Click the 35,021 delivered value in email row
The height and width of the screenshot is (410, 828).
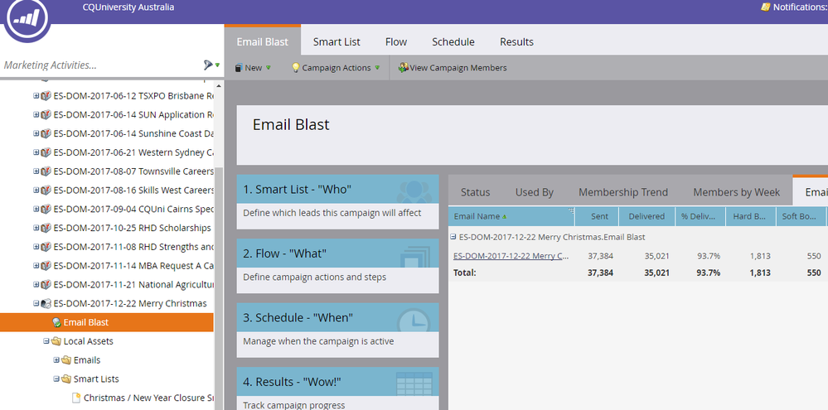pyautogui.click(x=657, y=256)
